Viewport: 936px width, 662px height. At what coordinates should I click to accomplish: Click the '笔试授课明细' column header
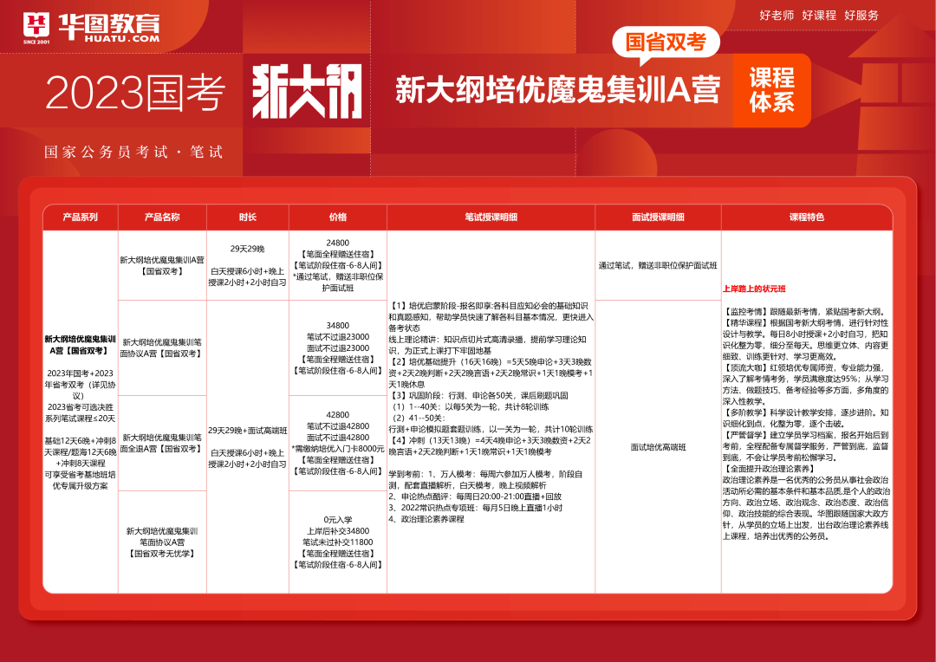(x=491, y=217)
